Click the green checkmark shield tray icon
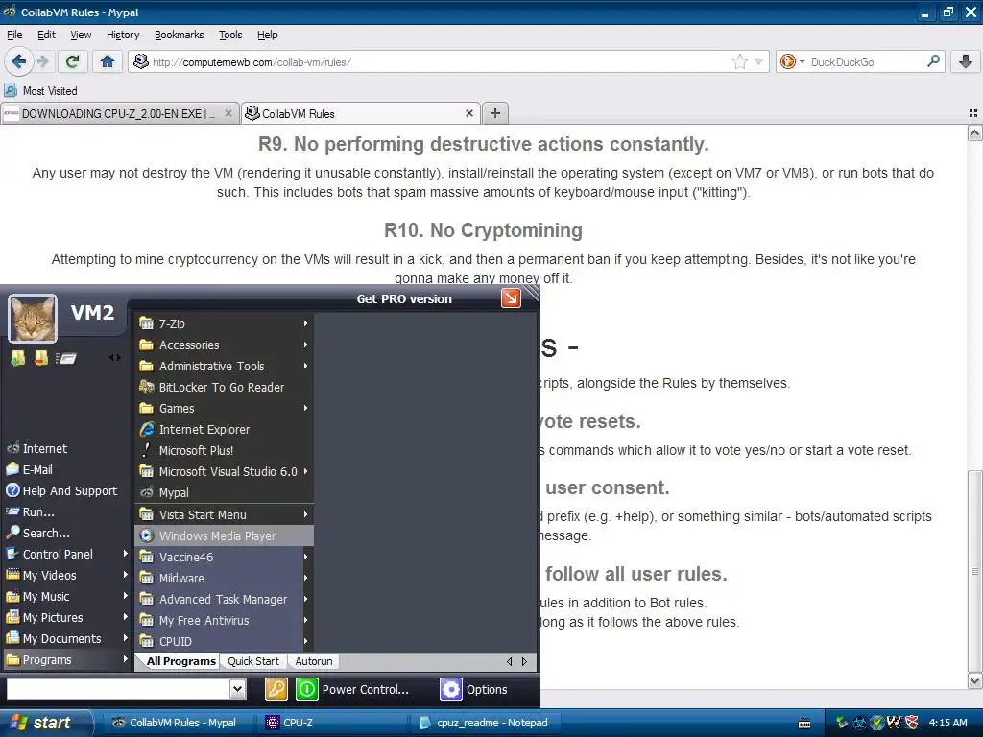This screenshot has width=983, height=737. pos(877,723)
